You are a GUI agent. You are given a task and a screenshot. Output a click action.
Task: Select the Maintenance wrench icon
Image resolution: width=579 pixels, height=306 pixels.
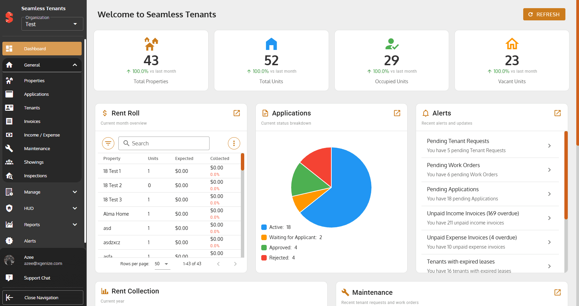point(9,148)
